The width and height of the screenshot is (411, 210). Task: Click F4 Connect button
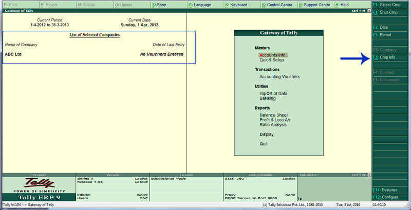coord(390,72)
